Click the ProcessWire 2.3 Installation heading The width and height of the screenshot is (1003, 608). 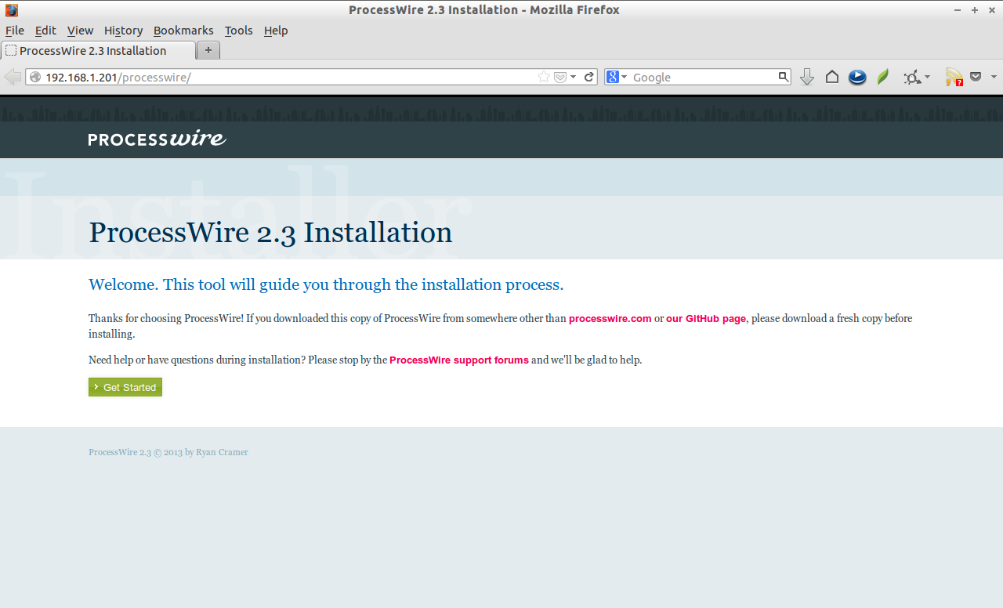(270, 233)
